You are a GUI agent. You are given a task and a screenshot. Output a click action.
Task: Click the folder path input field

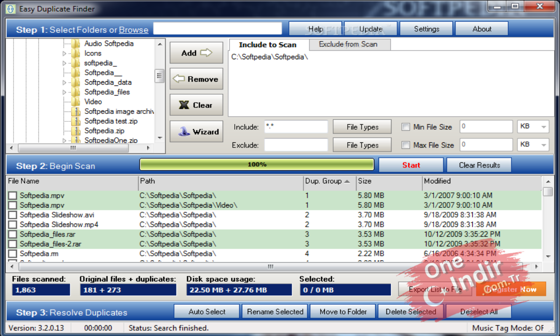point(217,28)
